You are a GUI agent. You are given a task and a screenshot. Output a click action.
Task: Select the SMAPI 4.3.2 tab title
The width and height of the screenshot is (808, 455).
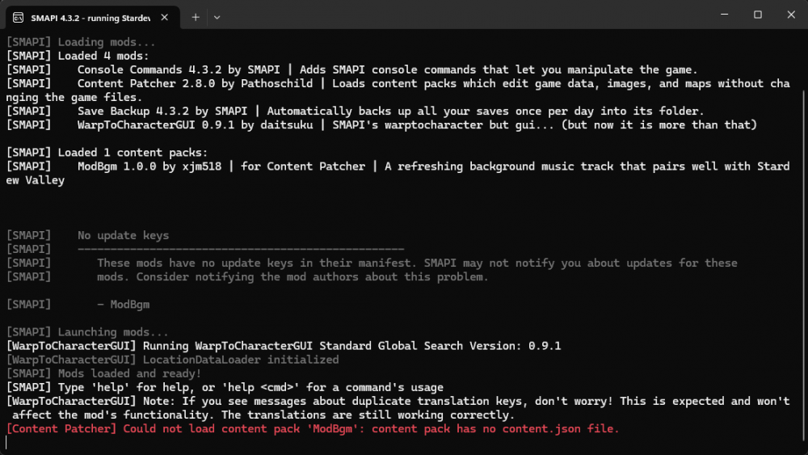(x=89, y=16)
